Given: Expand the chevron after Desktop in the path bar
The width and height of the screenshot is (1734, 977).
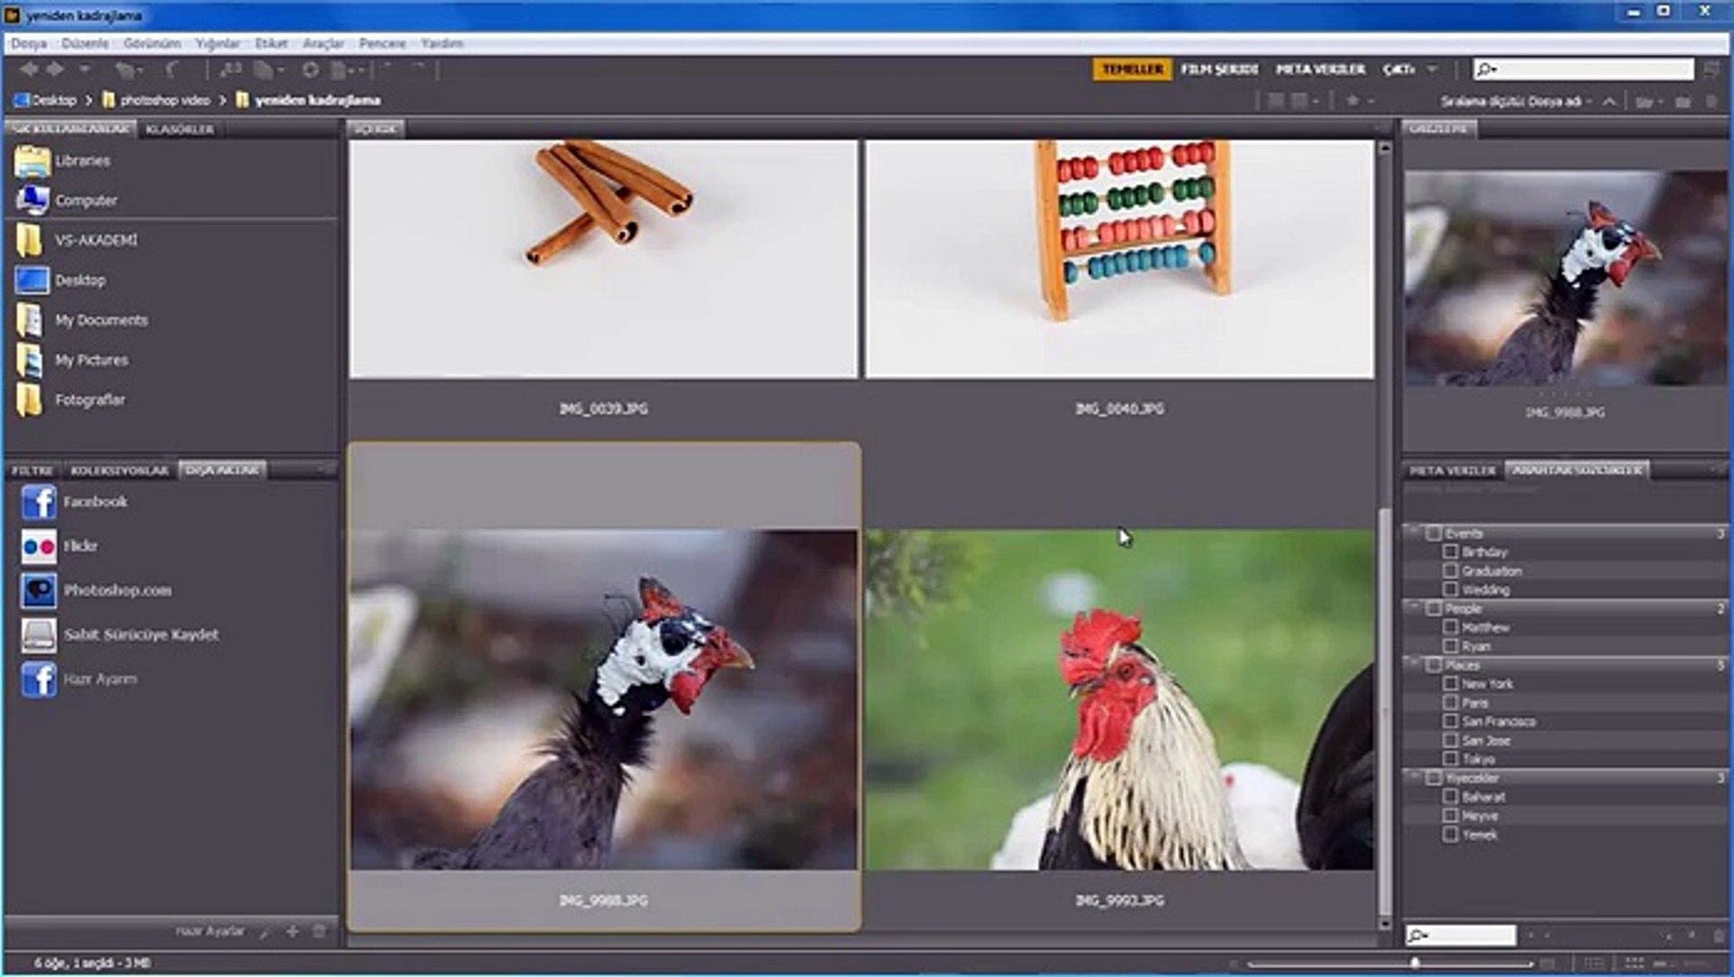Looking at the screenshot, I should point(89,100).
